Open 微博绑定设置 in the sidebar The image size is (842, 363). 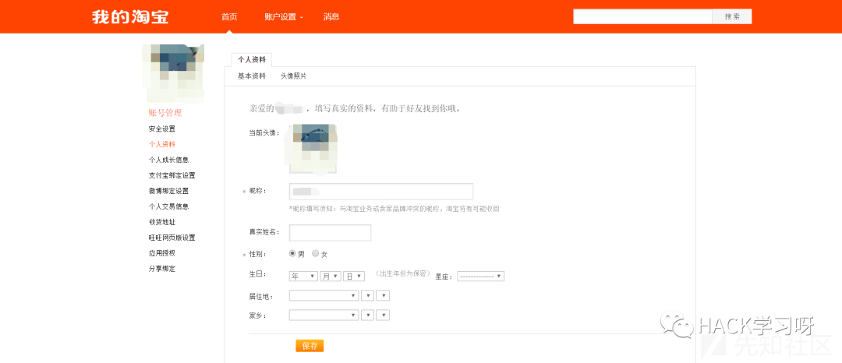(168, 191)
